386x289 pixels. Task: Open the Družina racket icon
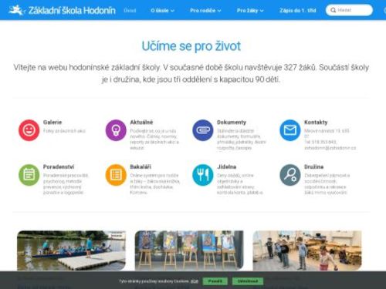point(290,175)
